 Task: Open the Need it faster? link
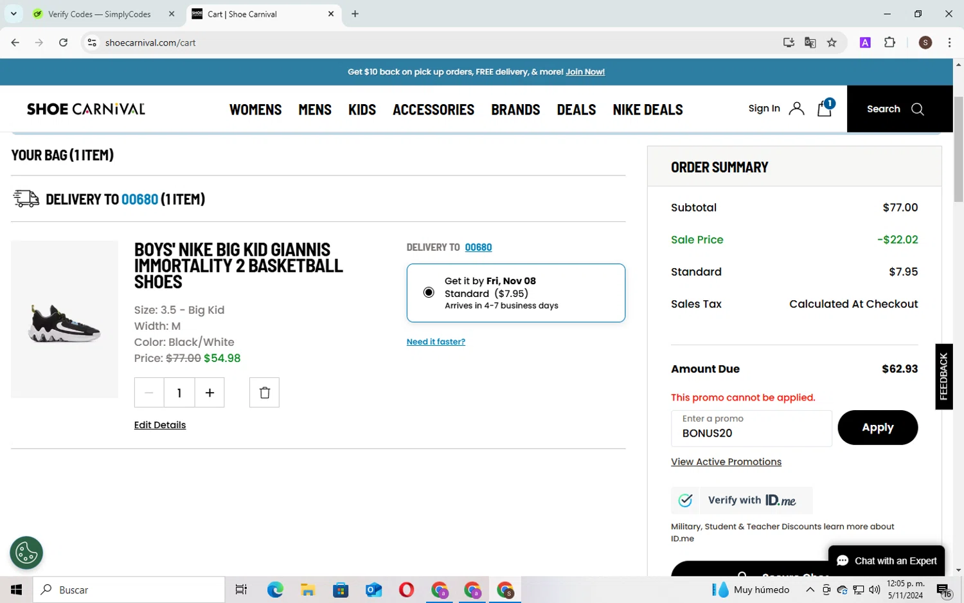click(436, 341)
